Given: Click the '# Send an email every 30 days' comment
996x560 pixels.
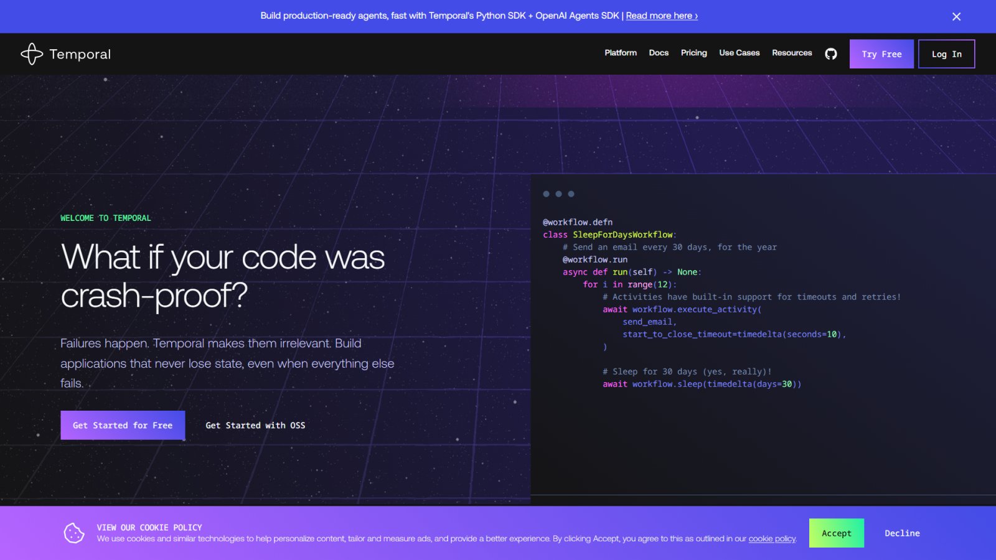Looking at the screenshot, I should tap(670, 247).
